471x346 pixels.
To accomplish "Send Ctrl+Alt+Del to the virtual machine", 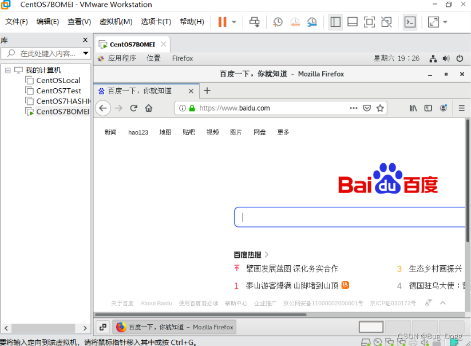I will click(255, 22).
